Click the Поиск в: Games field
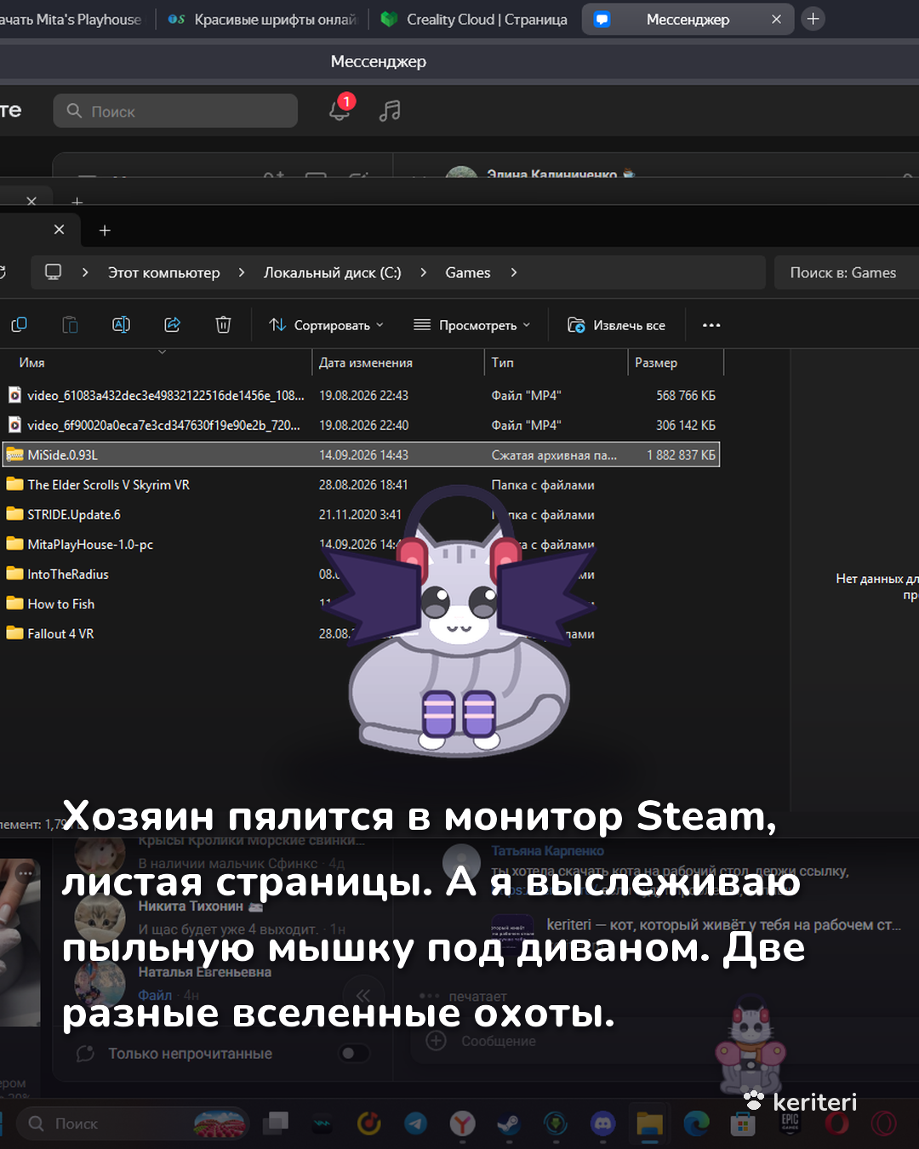 [x=846, y=272]
